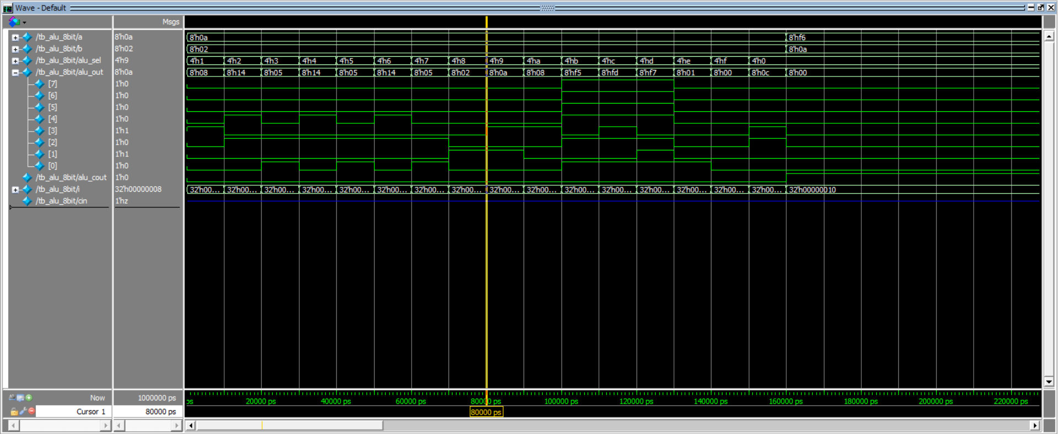Open the signal format dropdown icon above names
This screenshot has height=434, width=1058.
17,22
